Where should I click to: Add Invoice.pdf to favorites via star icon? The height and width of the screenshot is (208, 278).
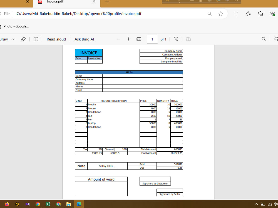[x=220, y=13]
